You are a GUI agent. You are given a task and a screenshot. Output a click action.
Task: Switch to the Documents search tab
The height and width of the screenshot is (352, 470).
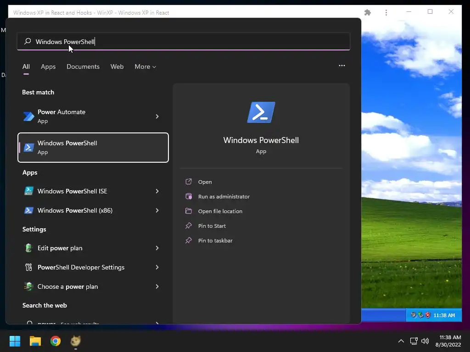[83, 66]
